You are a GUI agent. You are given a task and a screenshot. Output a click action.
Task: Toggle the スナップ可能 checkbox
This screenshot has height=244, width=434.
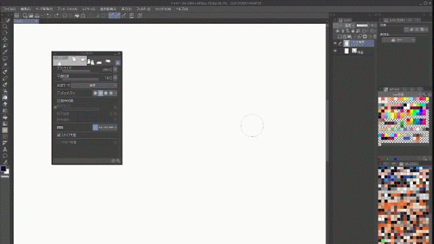pos(59,135)
